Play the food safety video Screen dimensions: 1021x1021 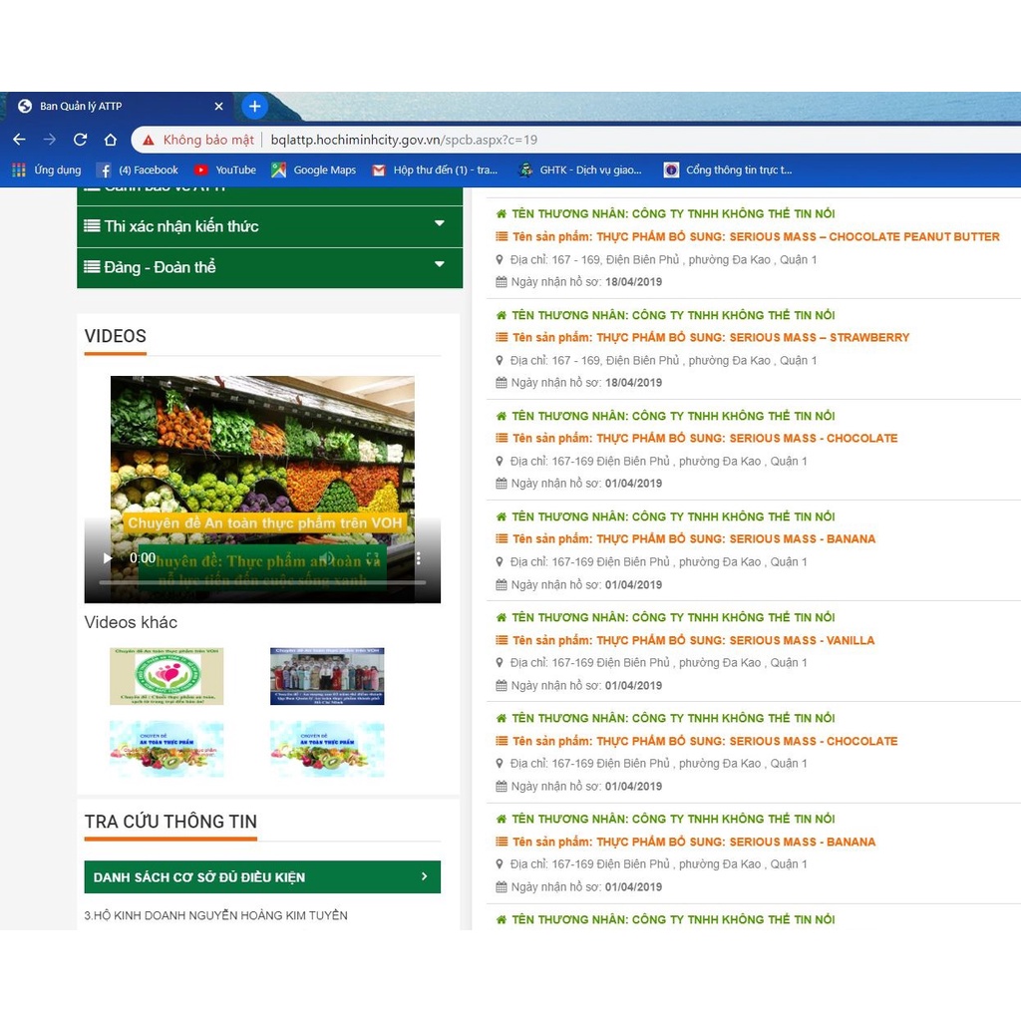(108, 558)
